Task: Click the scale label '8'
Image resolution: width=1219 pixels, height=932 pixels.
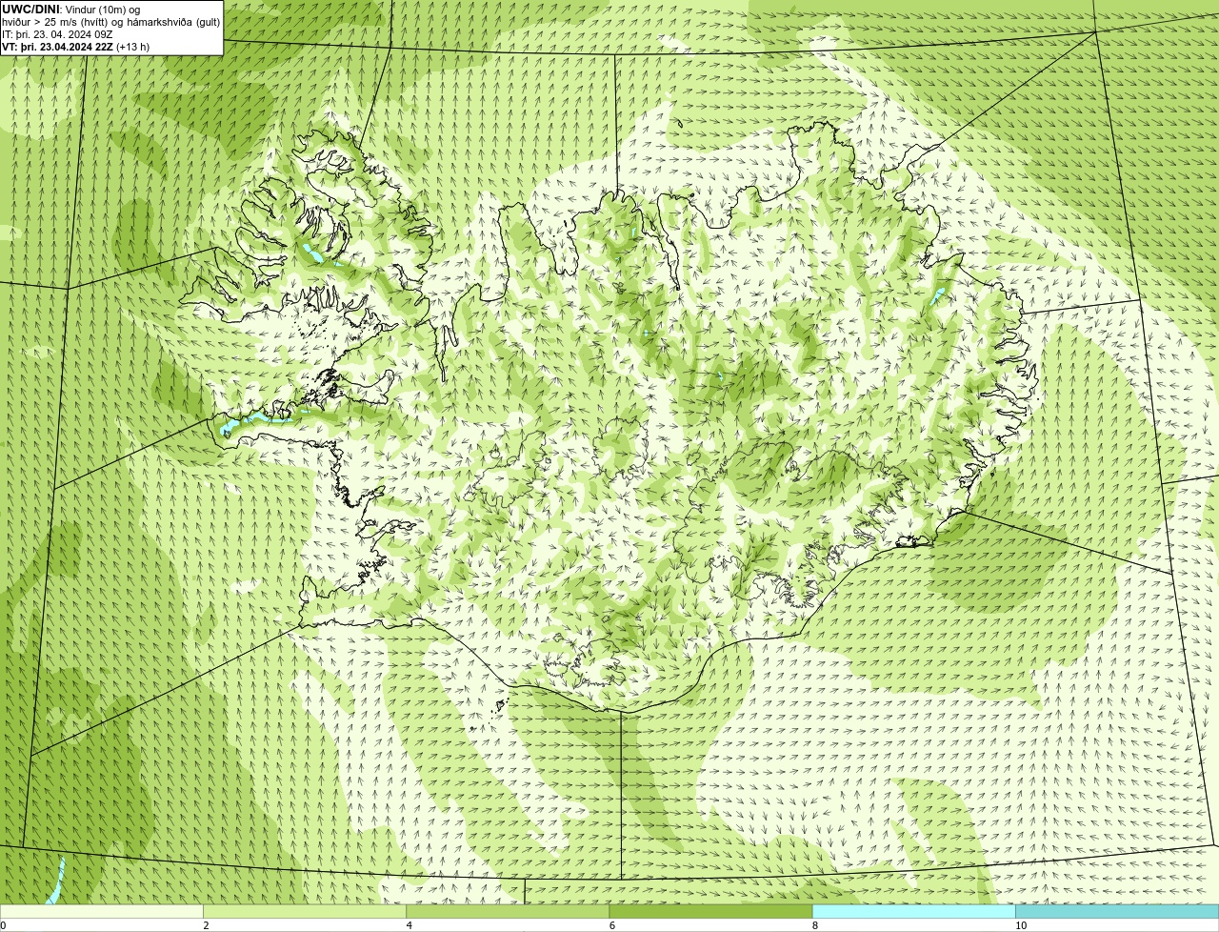Action: pyautogui.click(x=815, y=925)
